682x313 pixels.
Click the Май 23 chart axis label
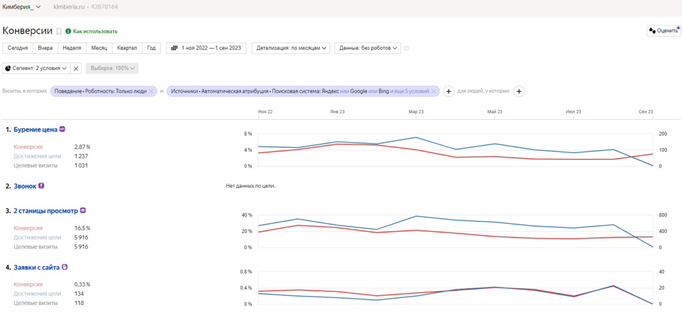495,112
